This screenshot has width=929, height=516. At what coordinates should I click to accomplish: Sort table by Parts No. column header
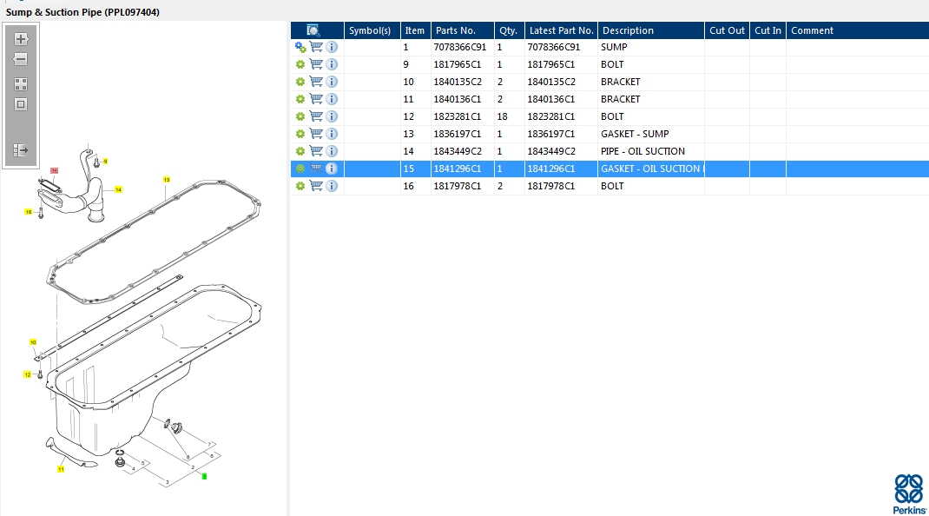pyautogui.click(x=461, y=30)
